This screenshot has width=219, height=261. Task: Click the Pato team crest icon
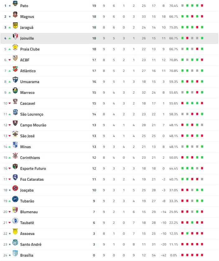tap(15, 4)
